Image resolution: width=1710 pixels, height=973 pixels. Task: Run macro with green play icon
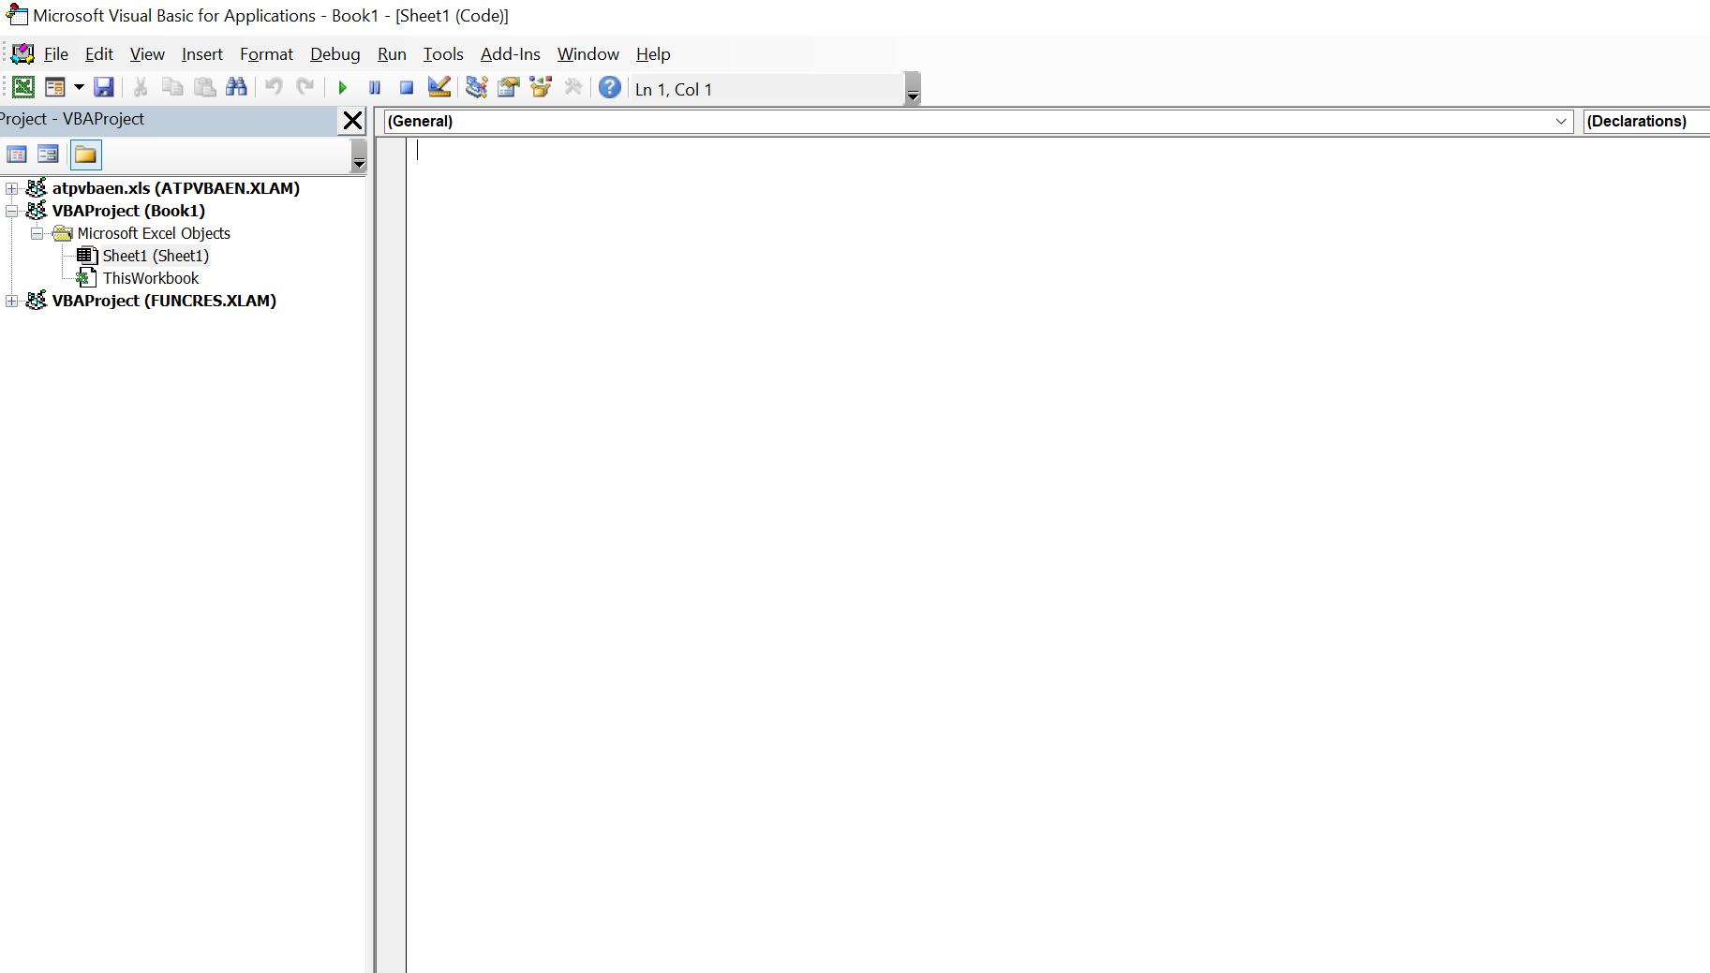(x=343, y=87)
